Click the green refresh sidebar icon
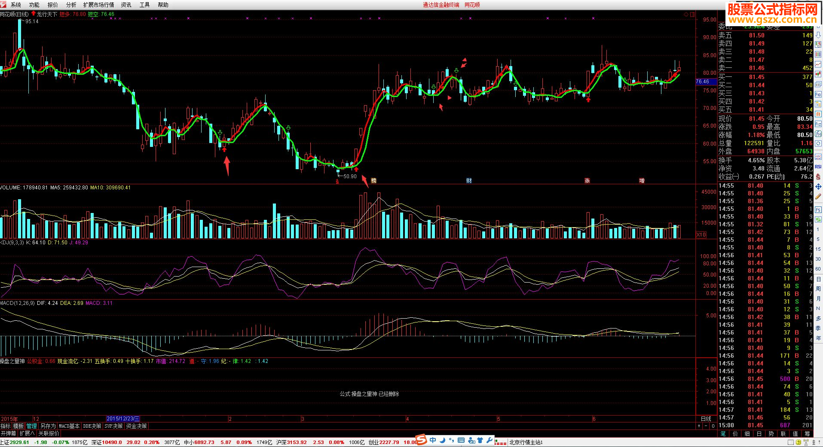 pos(818,219)
